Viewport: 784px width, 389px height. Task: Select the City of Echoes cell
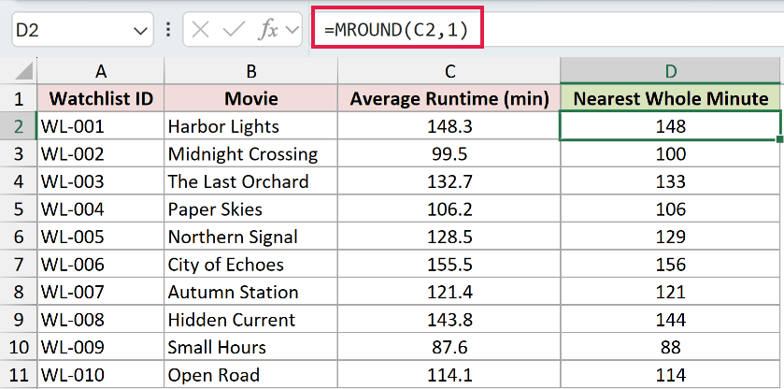click(x=251, y=264)
